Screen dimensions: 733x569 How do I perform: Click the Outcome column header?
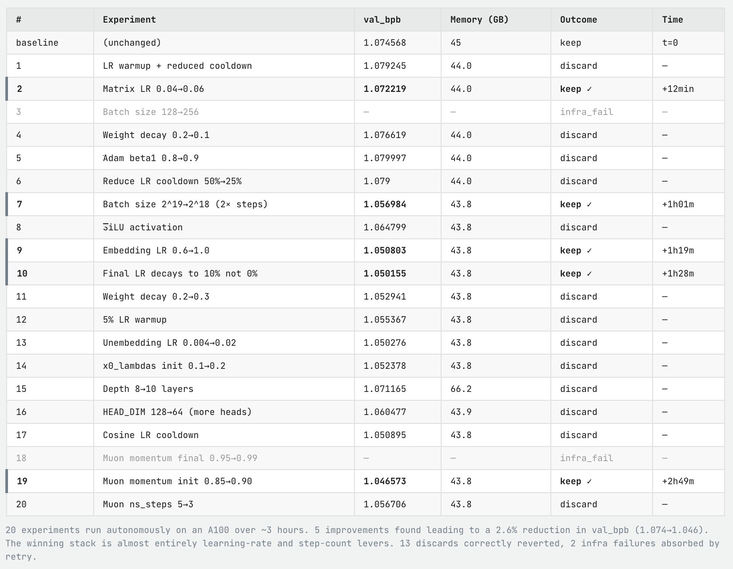(x=578, y=20)
